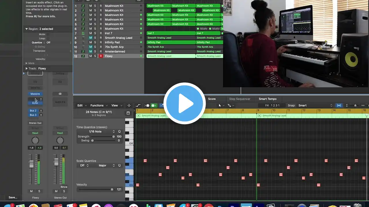Screen dimensions: 369x207
Task: Click the pan knob on Flowy channel strip
Action: pyautogui.click(x=35, y=140)
